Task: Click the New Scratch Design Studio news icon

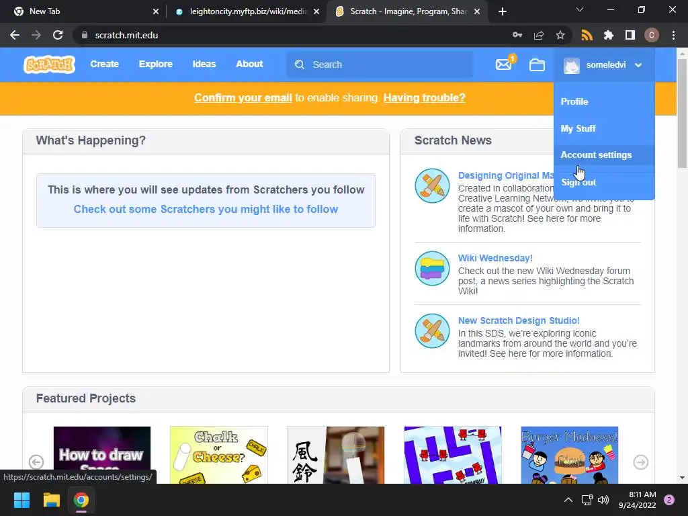Action: click(432, 331)
